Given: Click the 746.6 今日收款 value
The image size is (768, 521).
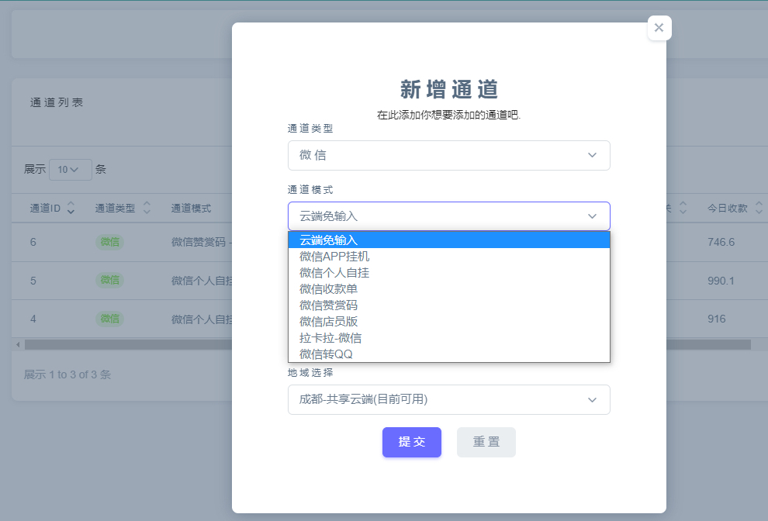Looking at the screenshot, I should pyautogui.click(x=721, y=242).
